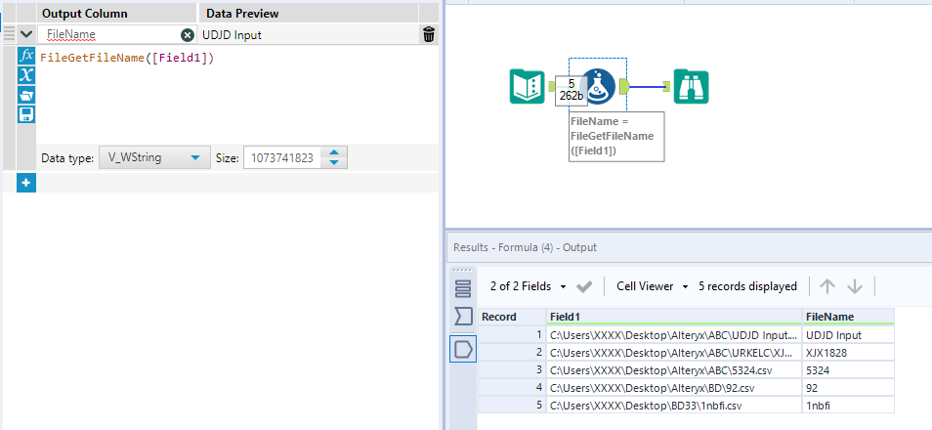
Task: Click the sigma metadata view icon
Action: pyautogui.click(x=463, y=317)
